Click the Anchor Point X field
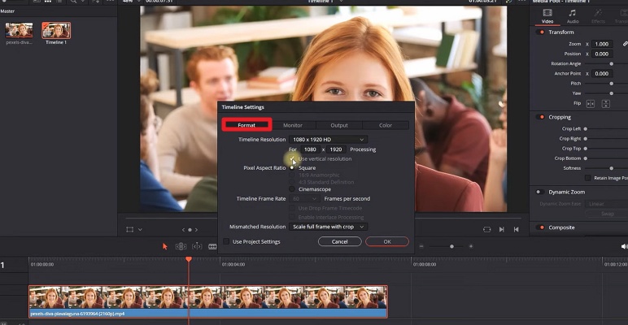Screen dimensions: 628x325 coord(602,74)
